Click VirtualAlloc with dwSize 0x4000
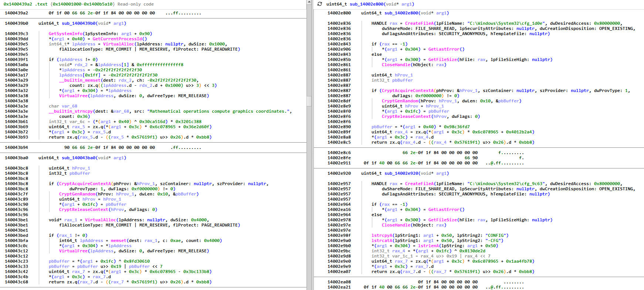 pos(100,220)
